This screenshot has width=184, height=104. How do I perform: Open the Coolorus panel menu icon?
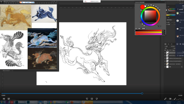[165, 2]
